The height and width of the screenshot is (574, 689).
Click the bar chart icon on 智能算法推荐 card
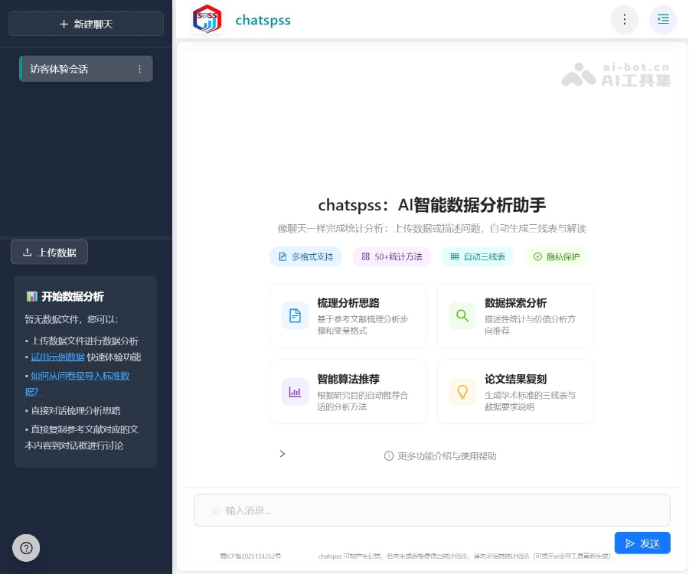[x=295, y=392]
